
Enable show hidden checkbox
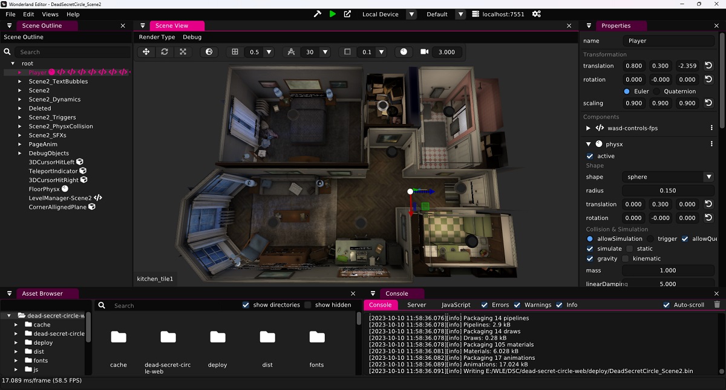(x=308, y=305)
